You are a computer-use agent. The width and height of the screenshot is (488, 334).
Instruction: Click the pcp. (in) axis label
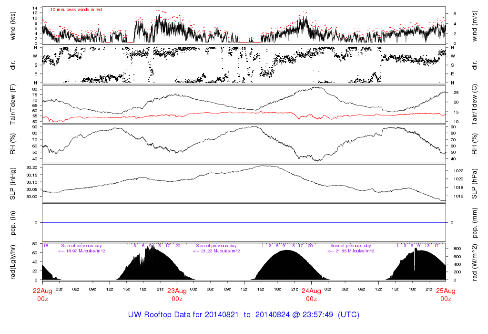pyautogui.click(x=13, y=223)
